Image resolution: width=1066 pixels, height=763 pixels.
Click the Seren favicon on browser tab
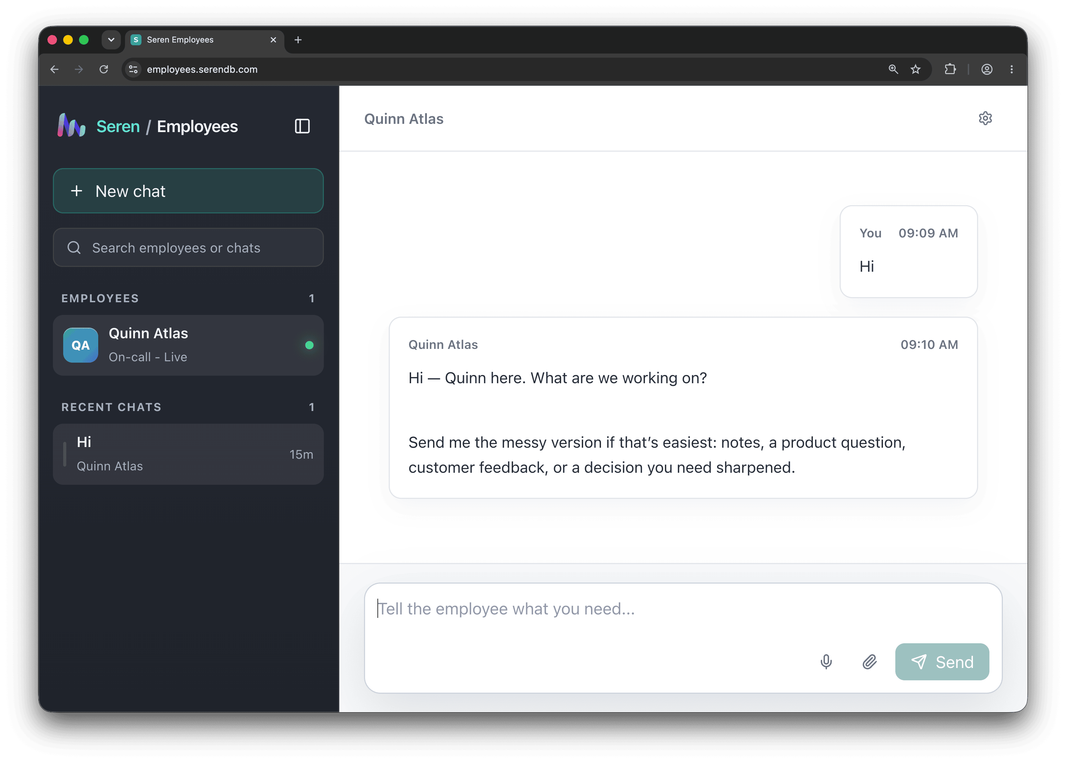pos(136,40)
